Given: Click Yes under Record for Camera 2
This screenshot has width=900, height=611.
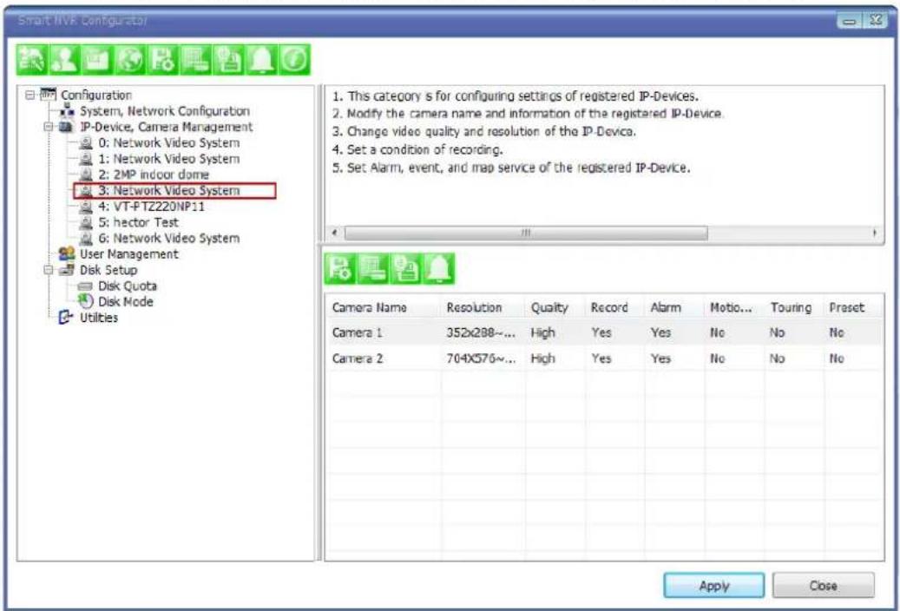Looking at the screenshot, I should pyautogui.click(x=601, y=359).
